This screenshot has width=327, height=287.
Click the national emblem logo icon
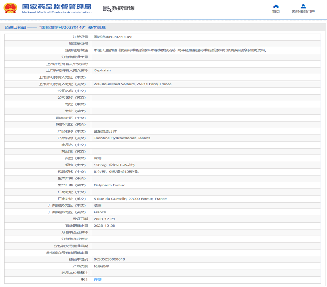coord(10,8)
